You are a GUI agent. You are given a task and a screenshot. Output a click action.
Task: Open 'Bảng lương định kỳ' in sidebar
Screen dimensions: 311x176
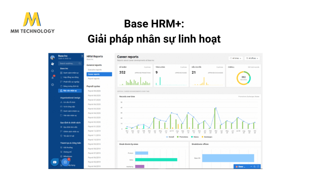click(71, 86)
